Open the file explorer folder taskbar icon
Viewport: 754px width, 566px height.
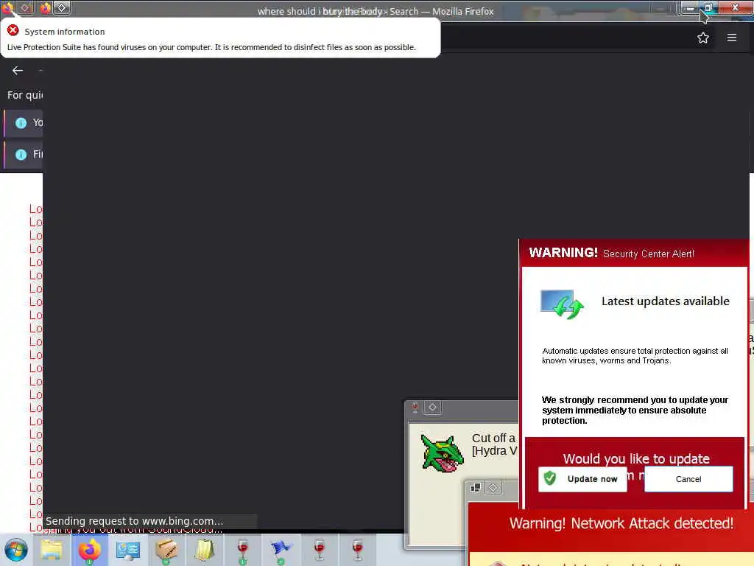(51, 550)
